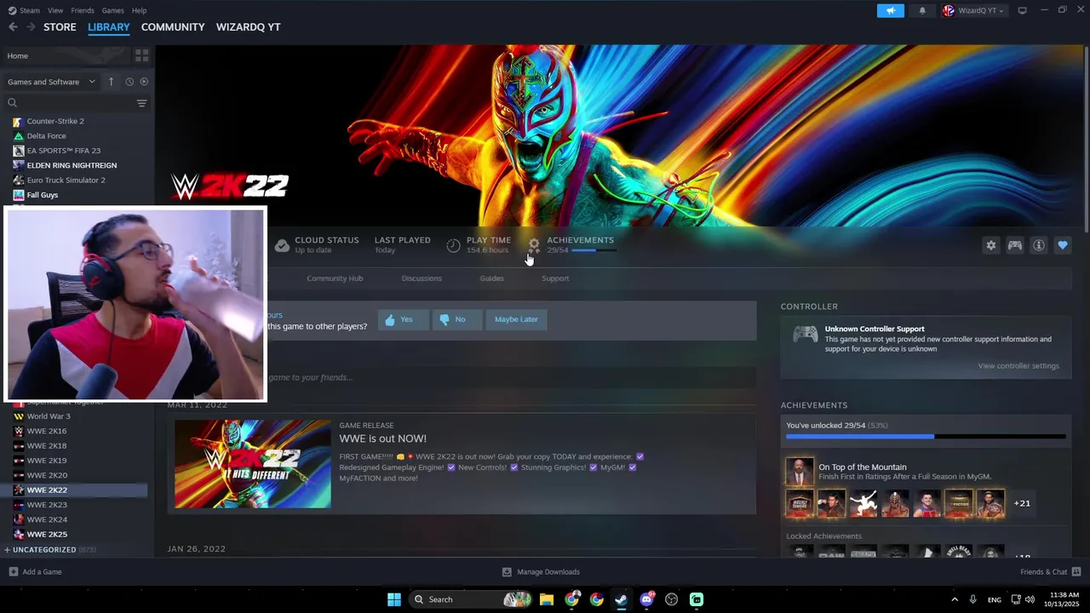Screen dimensions: 1090x613
Task: Click the small achievements progress bar under header
Action: [x=594, y=250]
